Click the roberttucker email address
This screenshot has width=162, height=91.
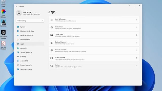tap(32, 14)
